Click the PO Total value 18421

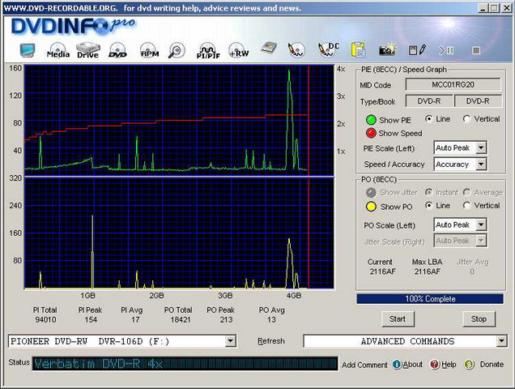[181, 319]
